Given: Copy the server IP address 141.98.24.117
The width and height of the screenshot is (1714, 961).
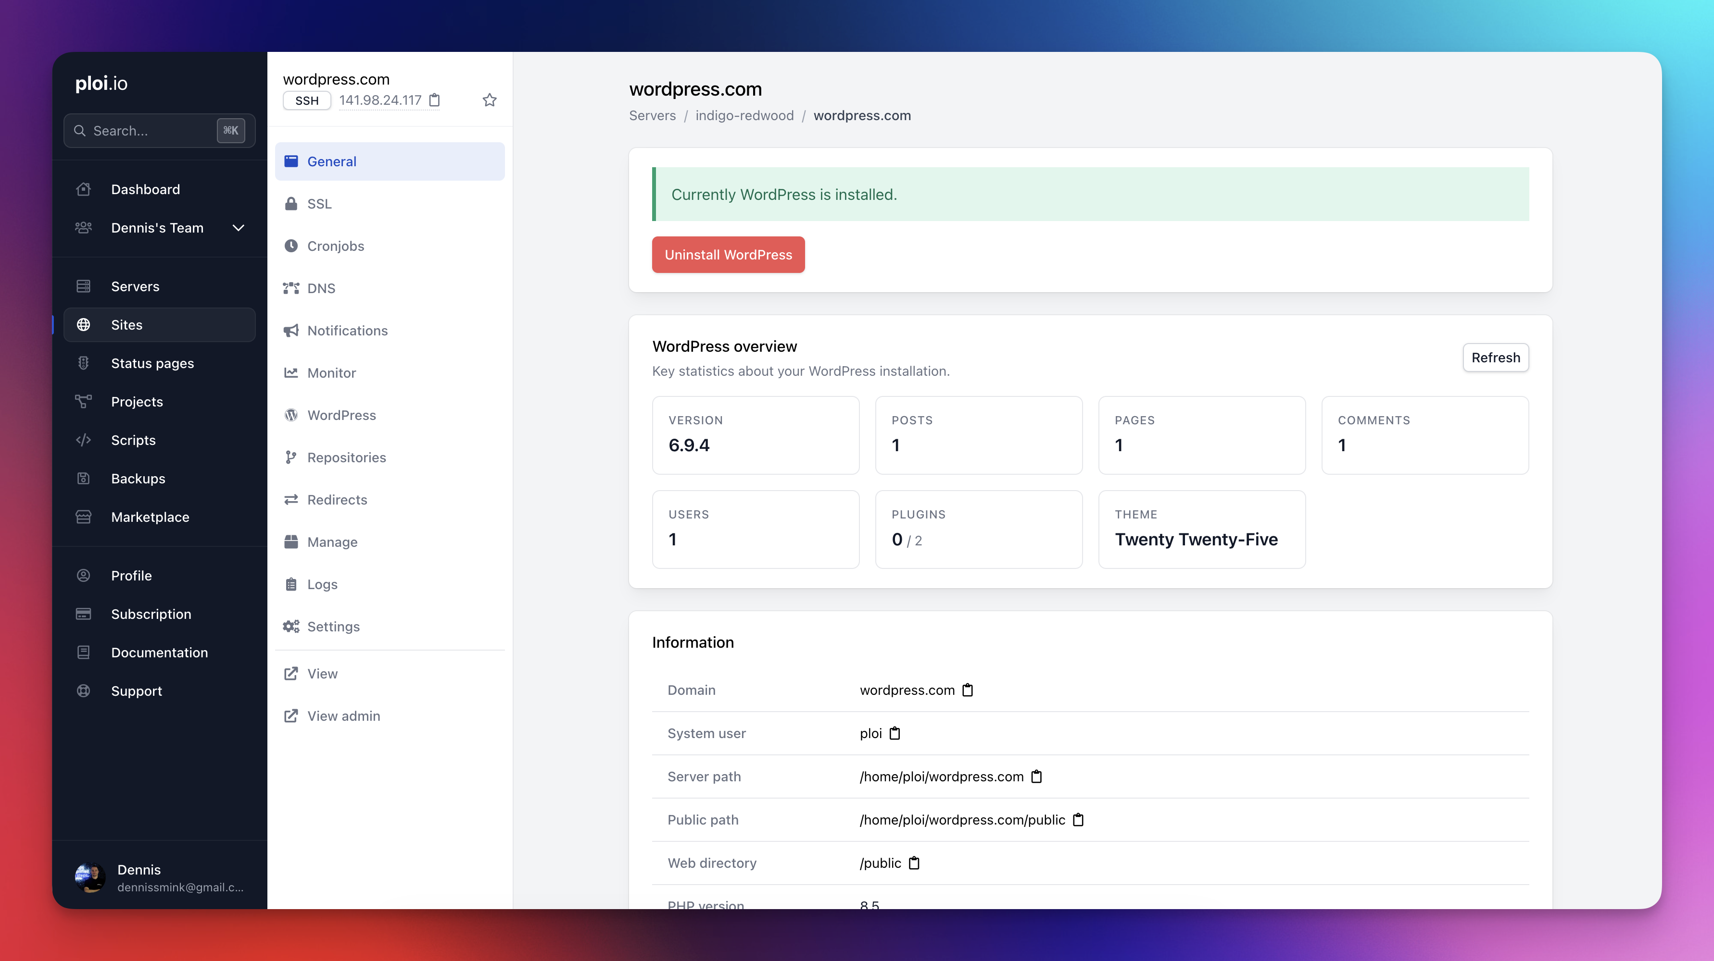Looking at the screenshot, I should pyautogui.click(x=434, y=100).
